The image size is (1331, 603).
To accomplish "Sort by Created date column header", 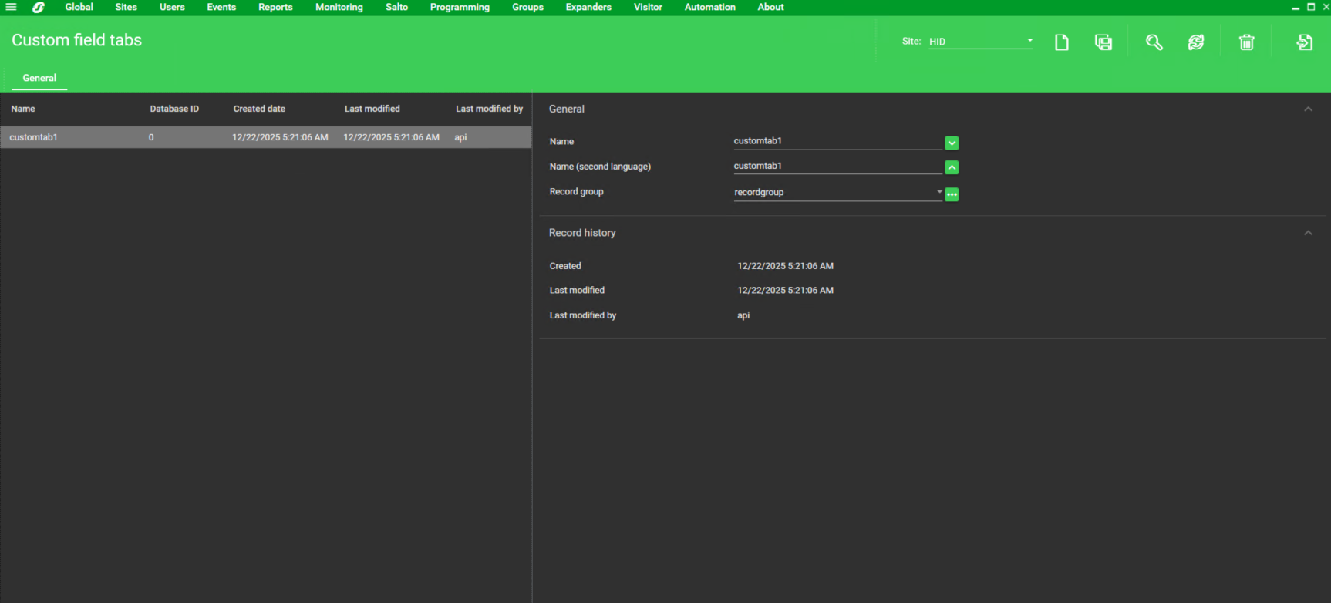I will pyautogui.click(x=259, y=109).
